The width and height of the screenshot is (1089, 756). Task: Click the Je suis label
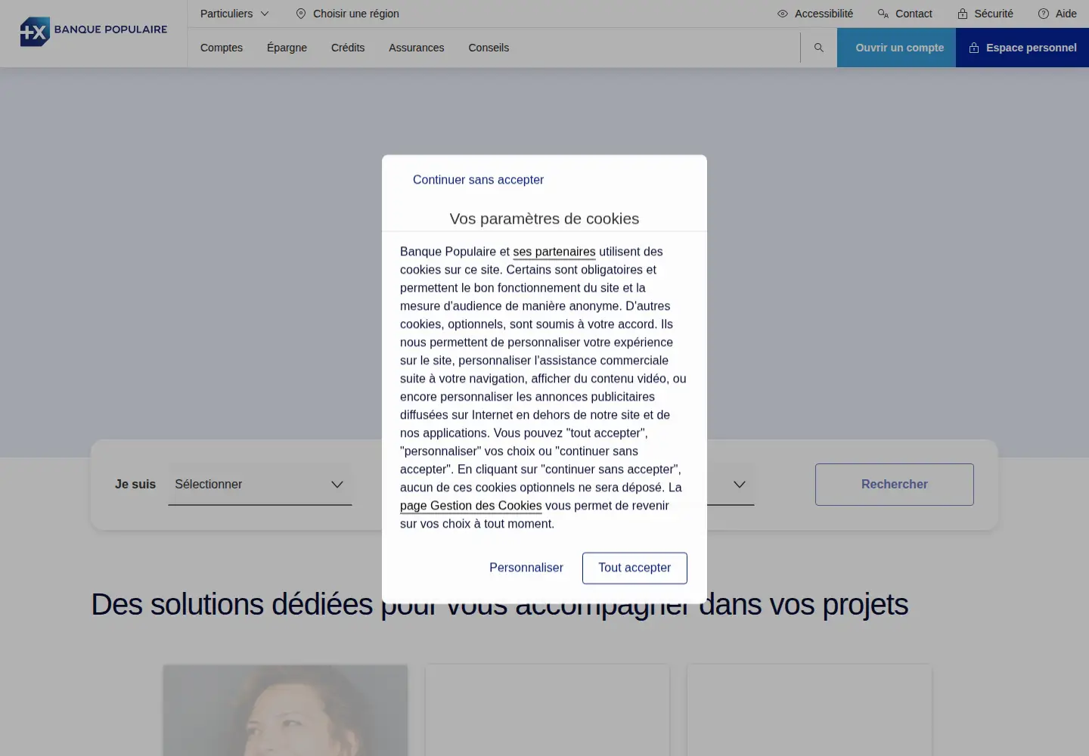(x=135, y=485)
